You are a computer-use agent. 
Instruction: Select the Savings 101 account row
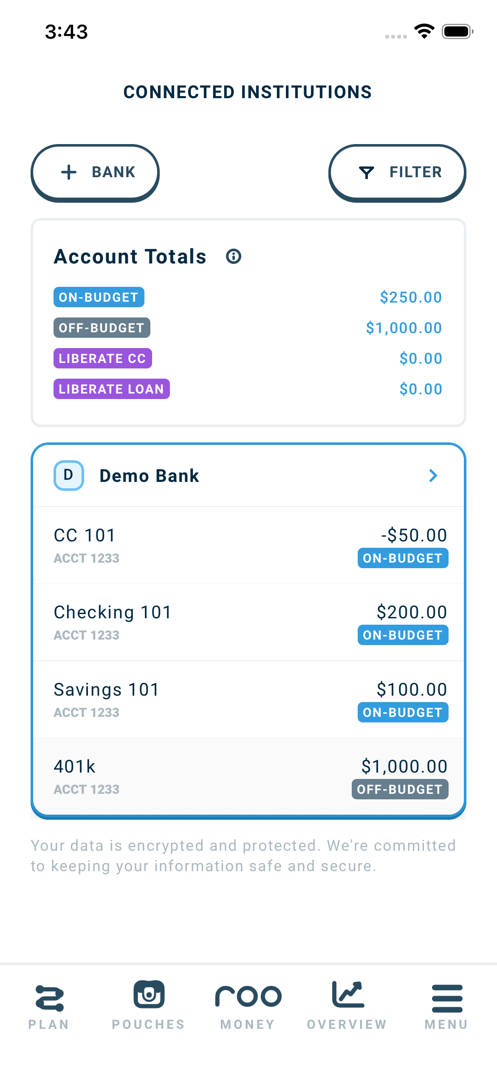(248, 699)
